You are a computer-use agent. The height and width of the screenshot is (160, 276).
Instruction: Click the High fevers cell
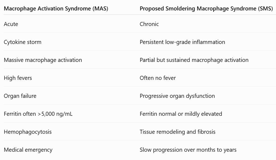coord(18,78)
